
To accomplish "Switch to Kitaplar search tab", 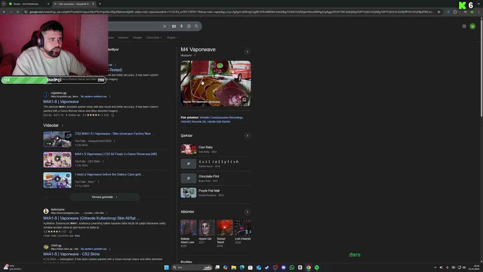I will [137, 37].
